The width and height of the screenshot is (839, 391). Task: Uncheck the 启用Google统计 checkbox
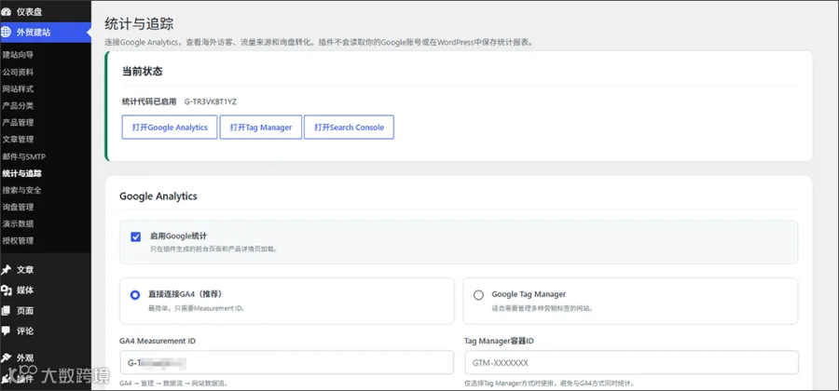point(136,236)
